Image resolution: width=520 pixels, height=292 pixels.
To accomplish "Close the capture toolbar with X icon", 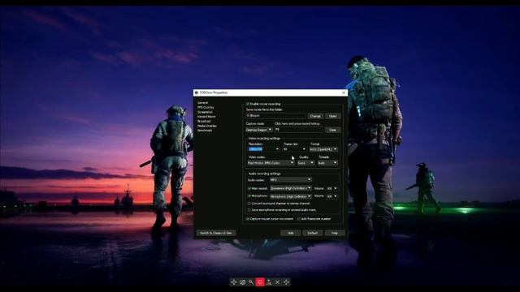I will pyautogui.click(x=278, y=282).
